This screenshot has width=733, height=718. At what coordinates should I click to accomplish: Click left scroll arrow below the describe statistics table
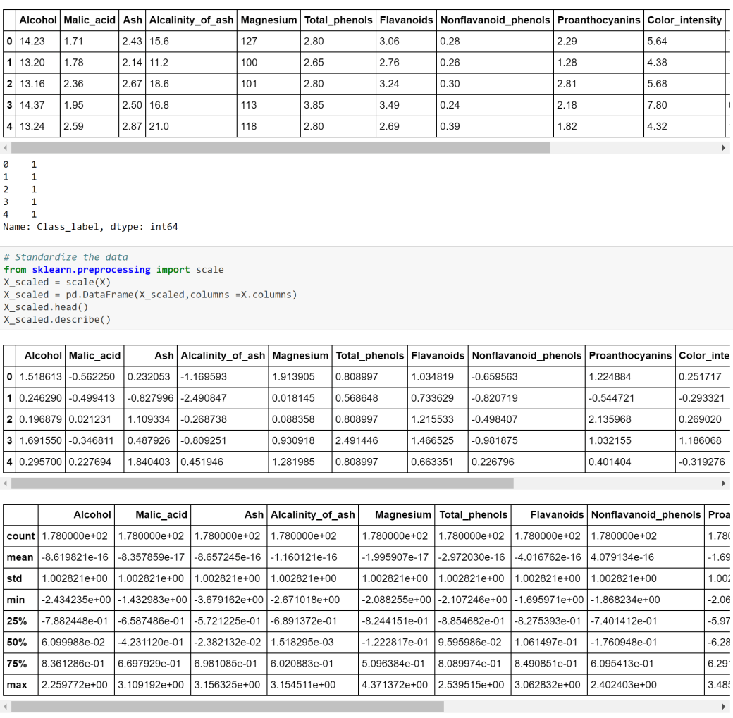point(5,706)
